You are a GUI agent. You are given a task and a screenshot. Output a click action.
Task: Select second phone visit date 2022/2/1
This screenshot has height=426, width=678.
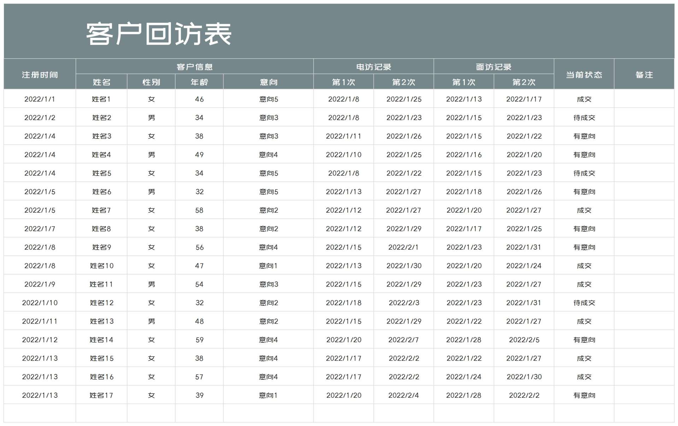(404, 247)
